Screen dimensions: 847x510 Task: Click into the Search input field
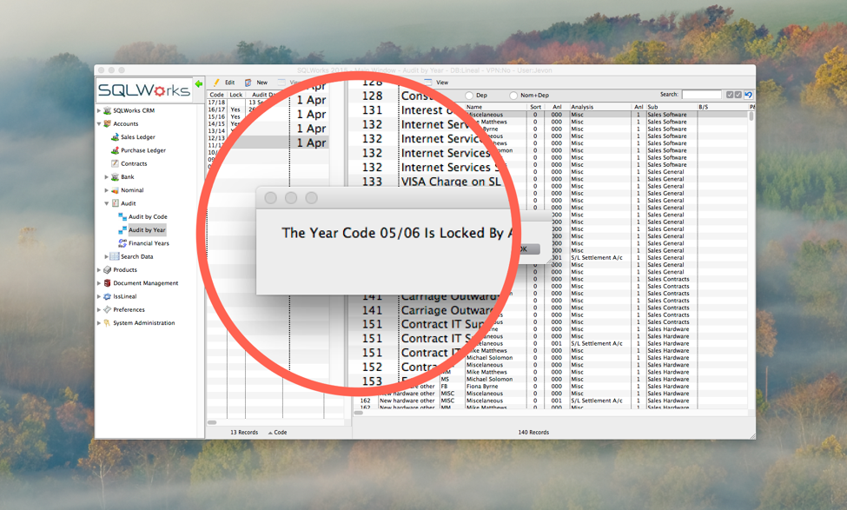pos(701,95)
